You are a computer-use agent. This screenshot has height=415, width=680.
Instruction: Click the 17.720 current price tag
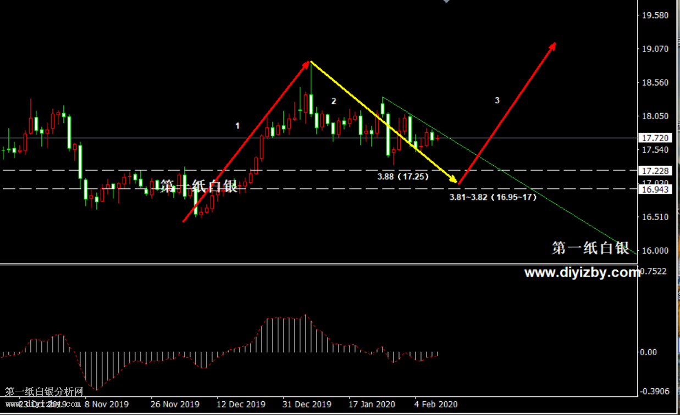pyautogui.click(x=655, y=138)
